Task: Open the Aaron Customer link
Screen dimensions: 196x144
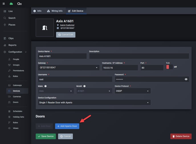Action: pos(67,25)
